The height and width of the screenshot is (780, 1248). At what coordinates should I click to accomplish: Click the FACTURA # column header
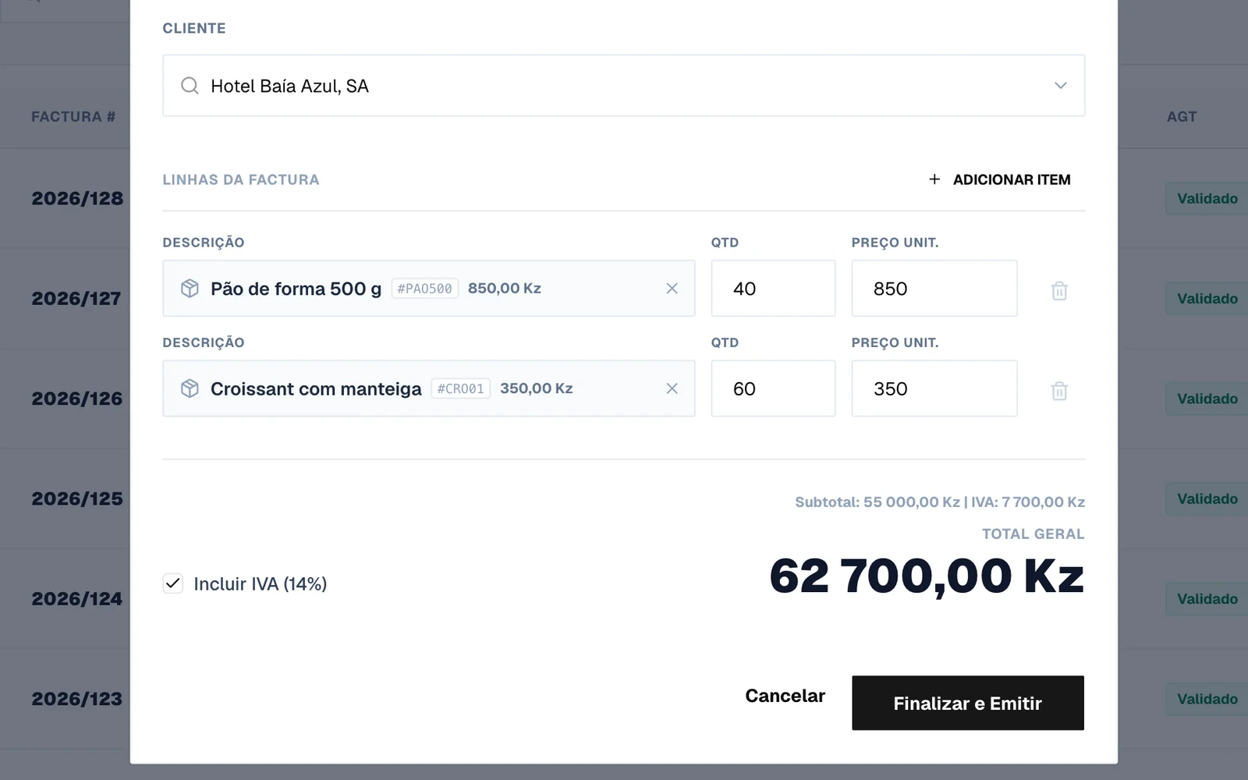(x=73, y=116)
